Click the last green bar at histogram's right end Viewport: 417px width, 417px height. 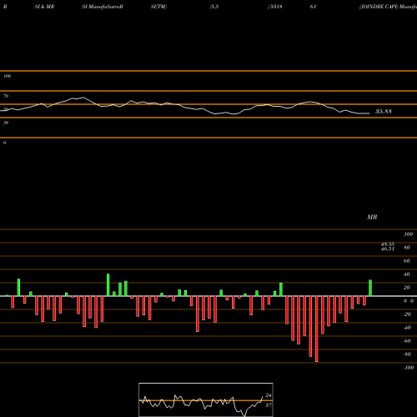pos(370,288)
